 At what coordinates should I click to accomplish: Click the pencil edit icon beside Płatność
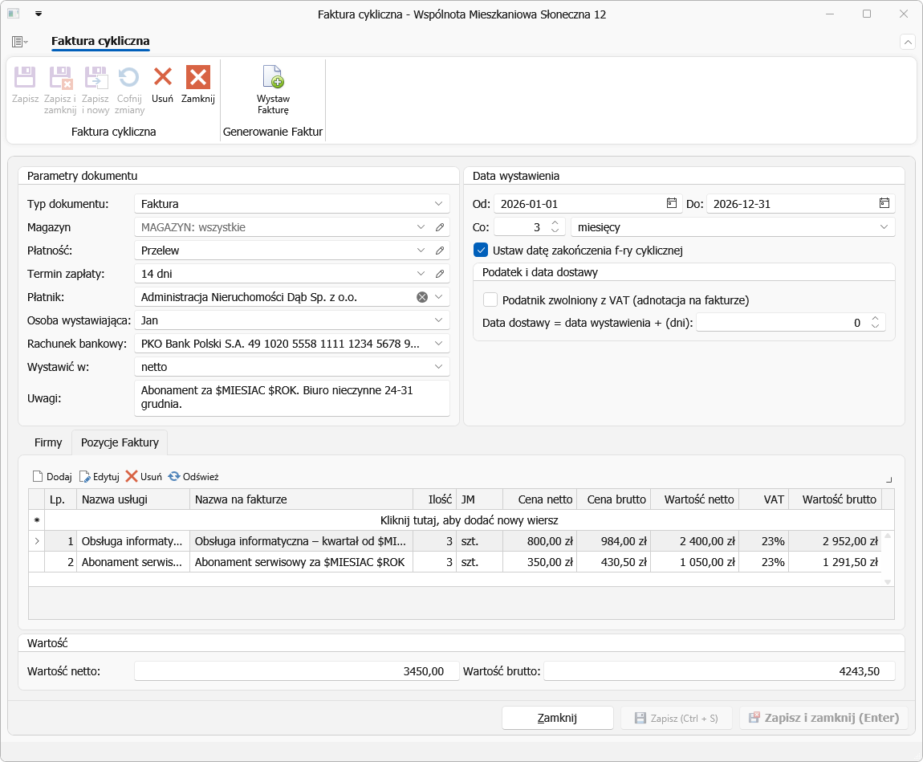(440, 251)
